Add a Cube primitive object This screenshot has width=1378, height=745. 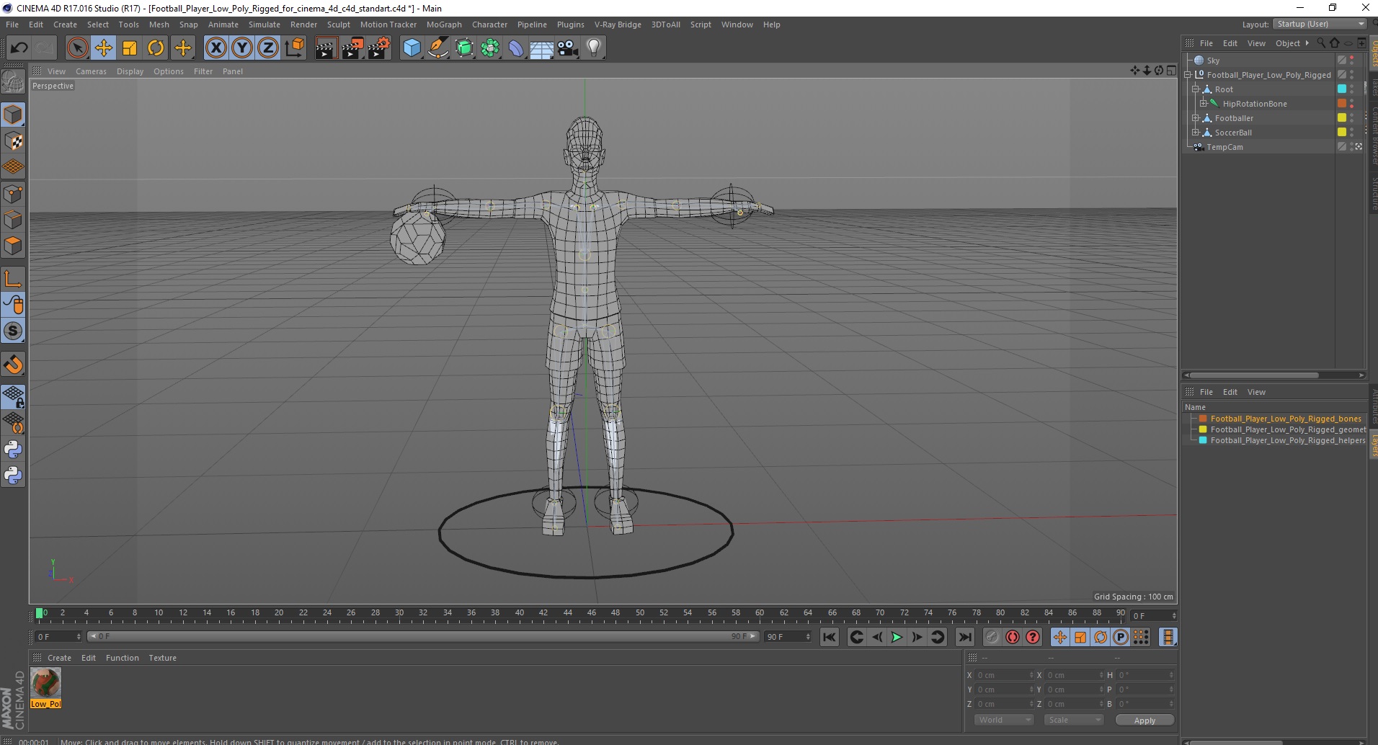[412, 48]
